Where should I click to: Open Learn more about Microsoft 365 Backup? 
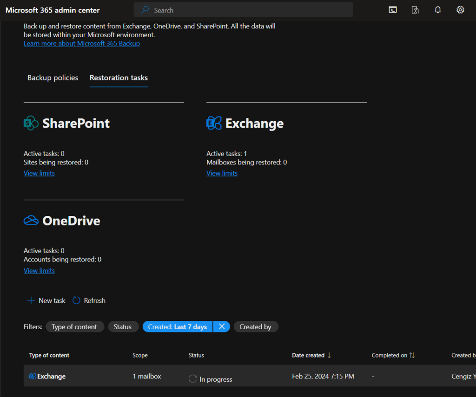coord(82,43)
